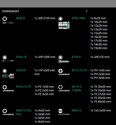
Task: Select the Pozidriv star icon for 855/4 TZ PZ
Action: click(x=5, y=87)
